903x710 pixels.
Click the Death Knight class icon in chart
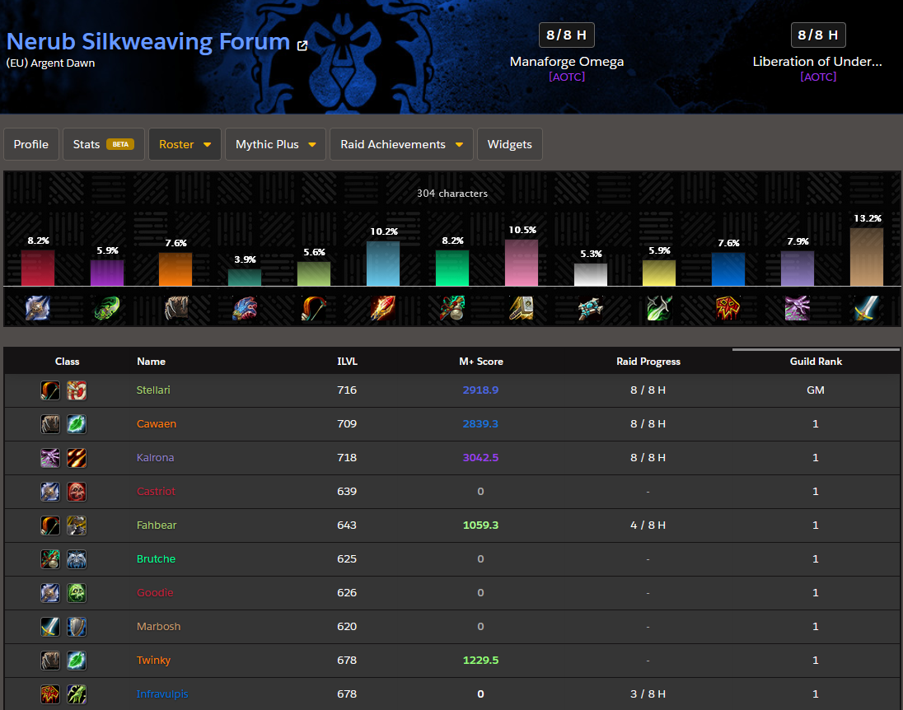pyautogui.click(x=38, y=308)
